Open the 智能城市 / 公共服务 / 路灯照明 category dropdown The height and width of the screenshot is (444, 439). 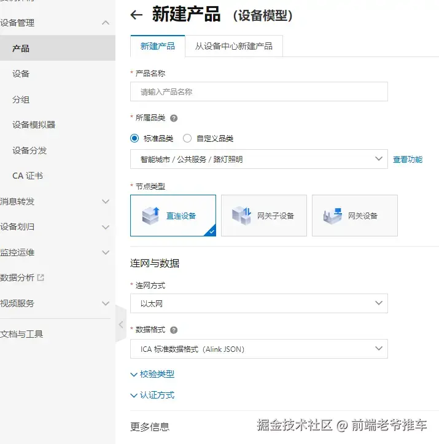click(x=258, y=159)
